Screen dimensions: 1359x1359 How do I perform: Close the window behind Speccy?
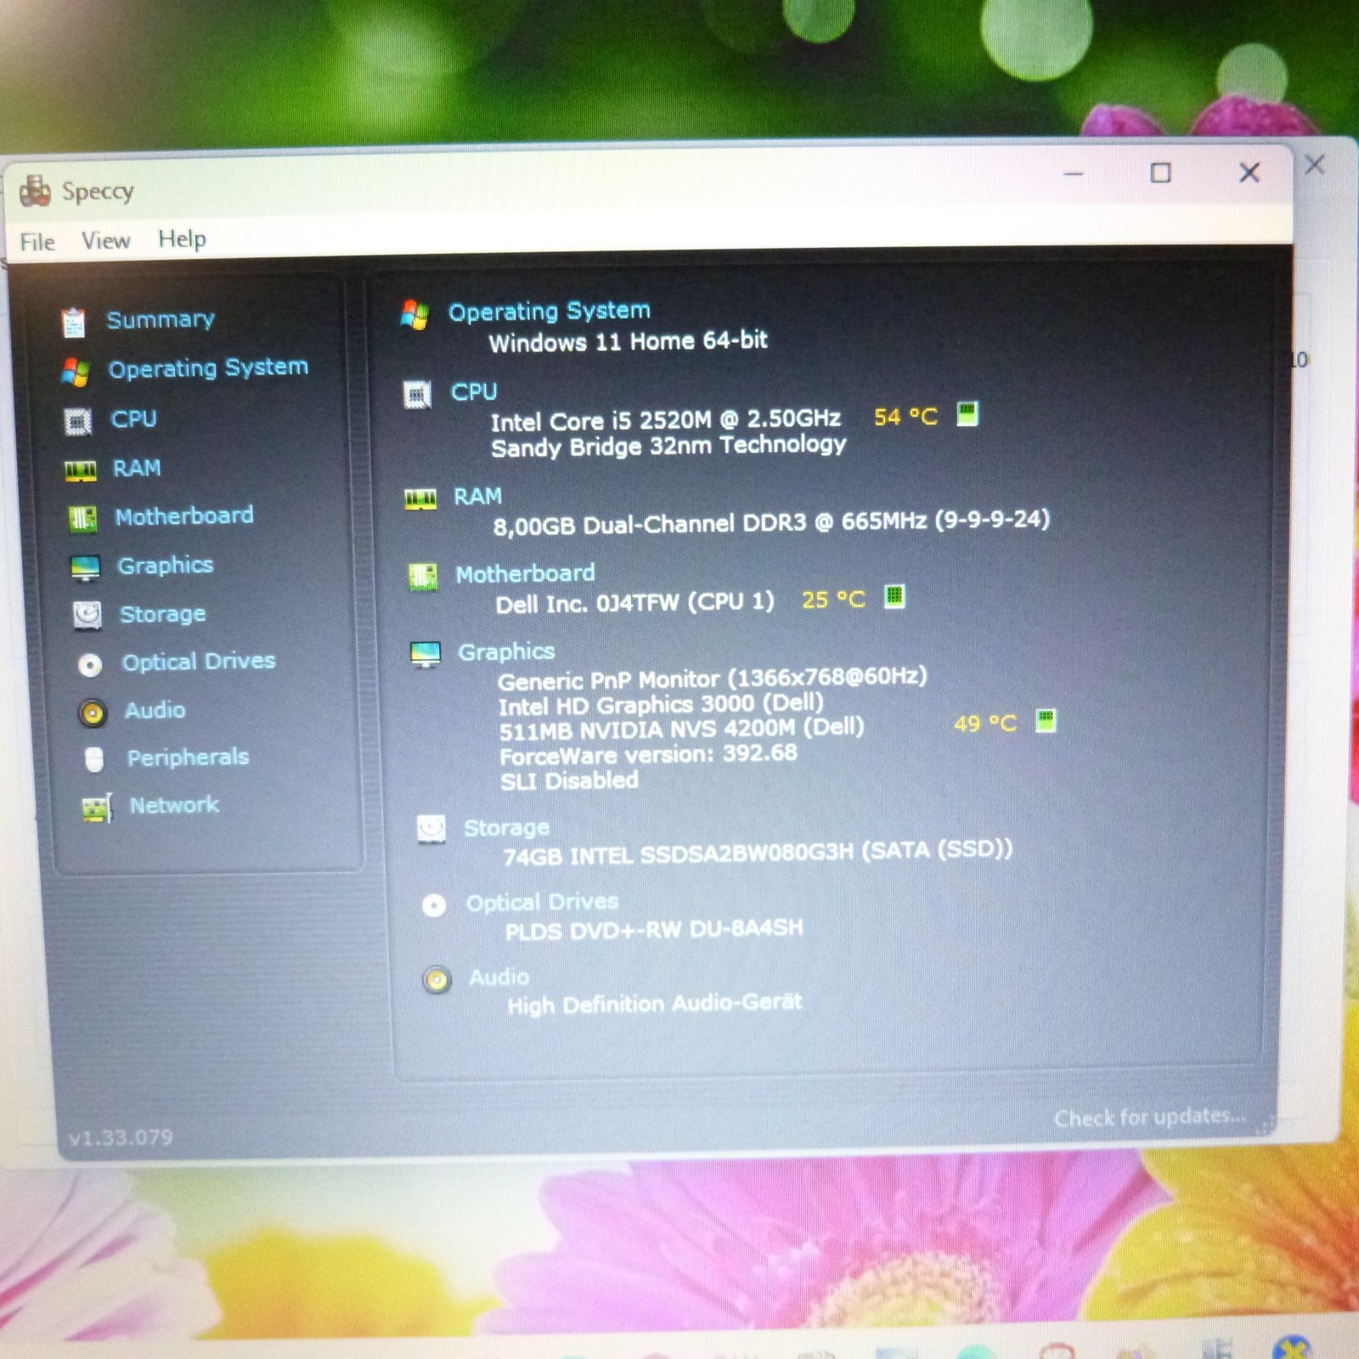[x=1314, y=164]
